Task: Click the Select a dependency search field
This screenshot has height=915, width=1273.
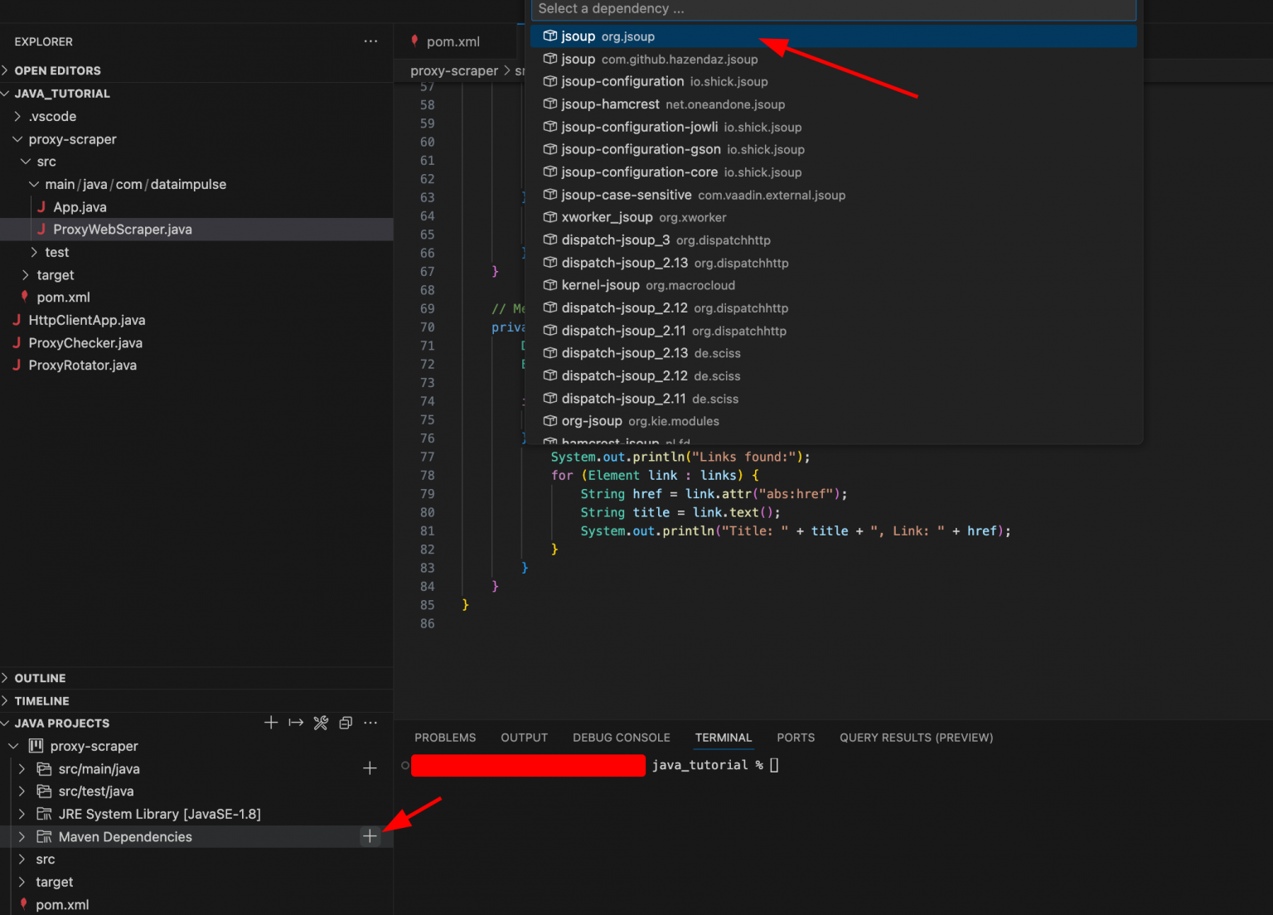Action: [833, 9]
